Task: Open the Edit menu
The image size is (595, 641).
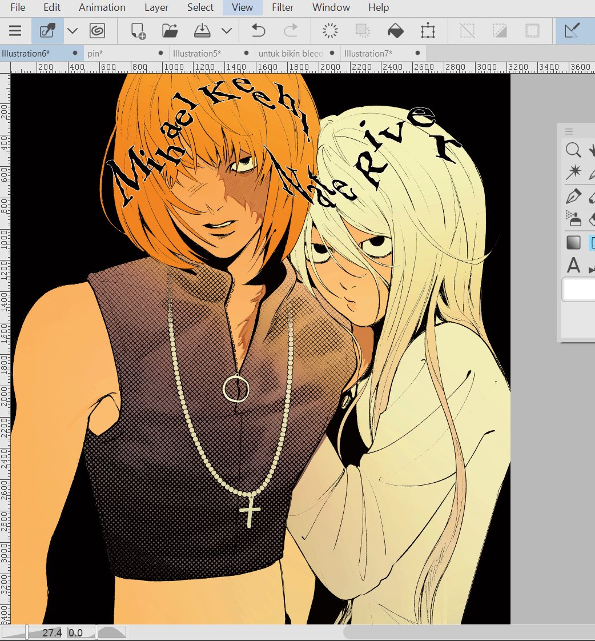Action: [52, 7]
